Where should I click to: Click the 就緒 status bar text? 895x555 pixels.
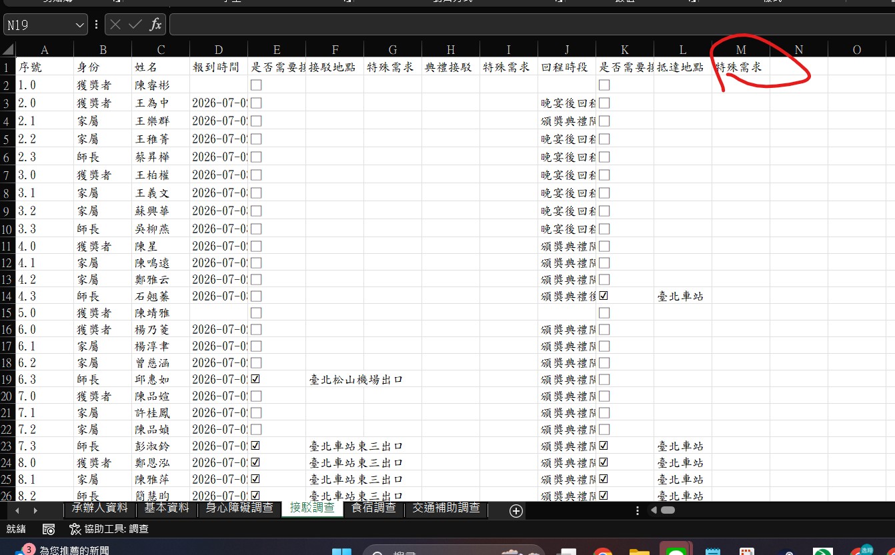(16, 529)
